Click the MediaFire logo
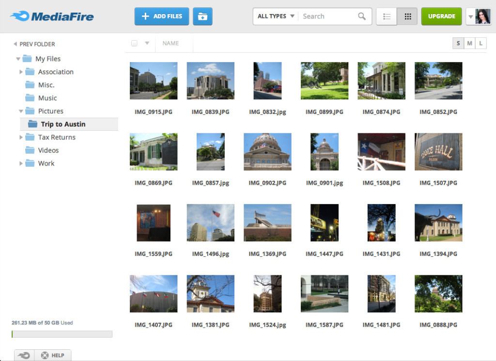 52,16
